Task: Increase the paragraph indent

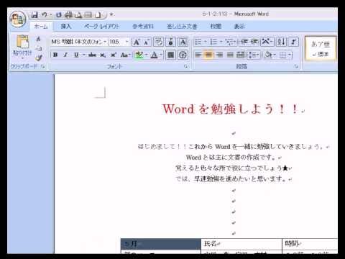Action: [x=254, y=42]
